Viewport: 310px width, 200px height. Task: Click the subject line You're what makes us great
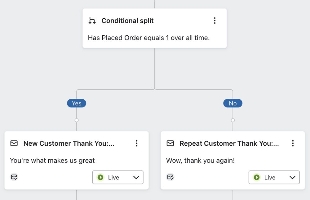click(51, 160)
